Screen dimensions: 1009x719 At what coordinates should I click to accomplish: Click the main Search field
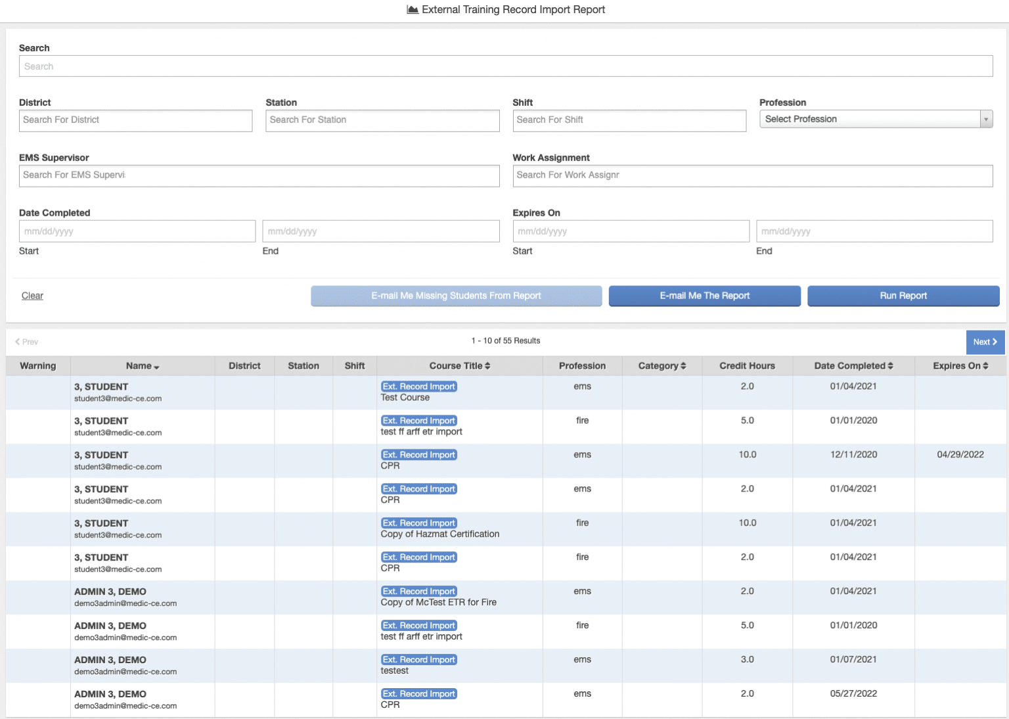(506, 66)
